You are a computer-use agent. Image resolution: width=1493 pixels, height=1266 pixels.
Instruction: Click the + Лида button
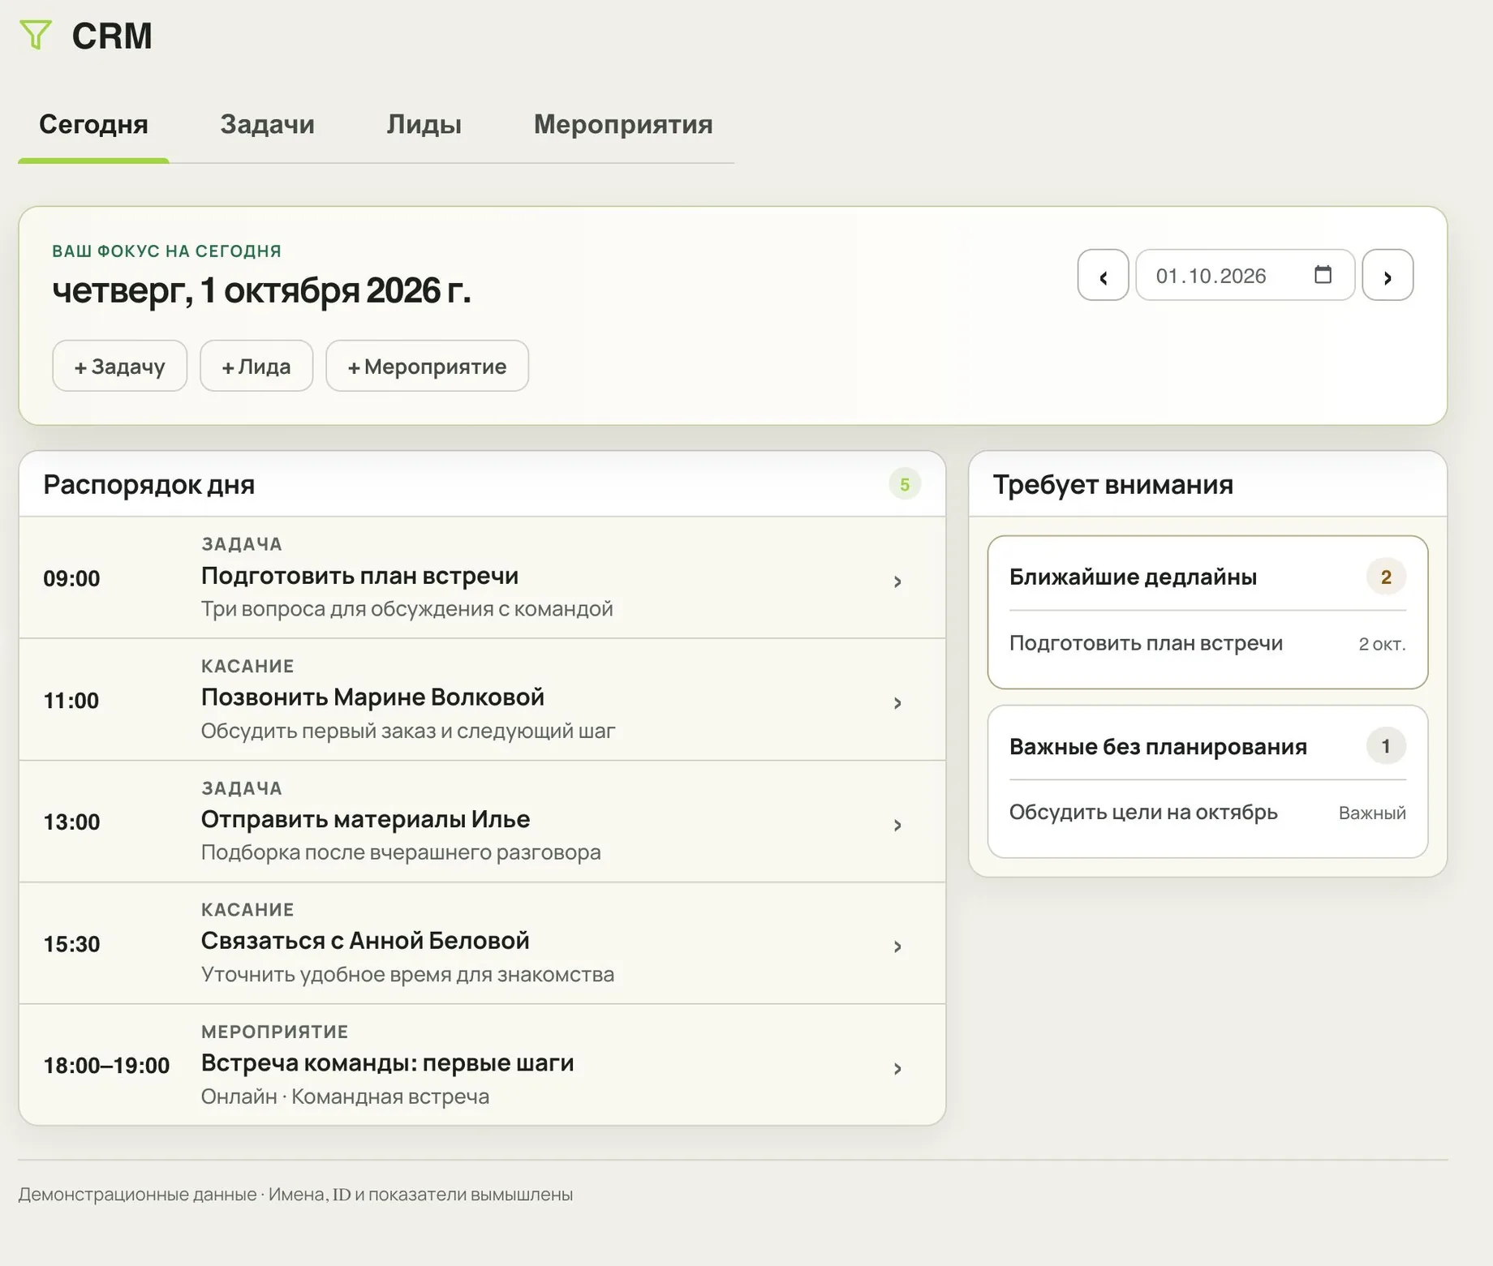pyautogui.click(x=256, y=366)
